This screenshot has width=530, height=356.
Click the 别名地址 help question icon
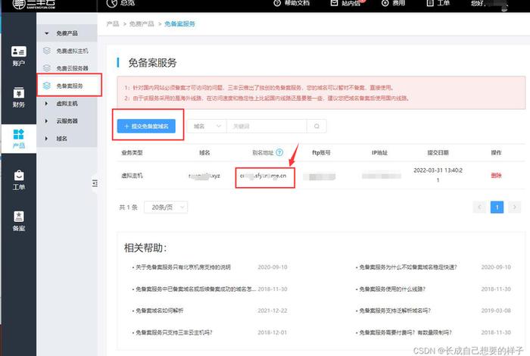click(279, 152)
